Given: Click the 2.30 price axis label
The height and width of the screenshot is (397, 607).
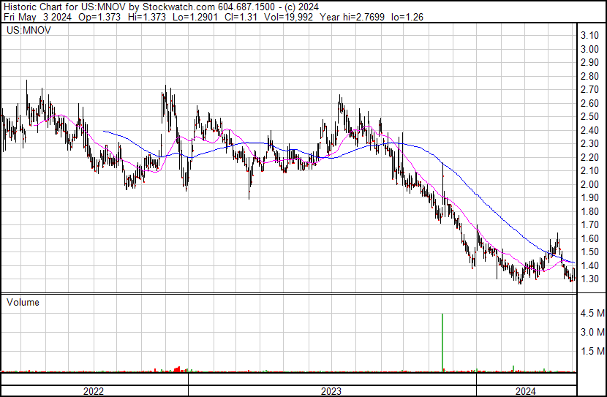Looking at the screenshot, I should (589, 143).
